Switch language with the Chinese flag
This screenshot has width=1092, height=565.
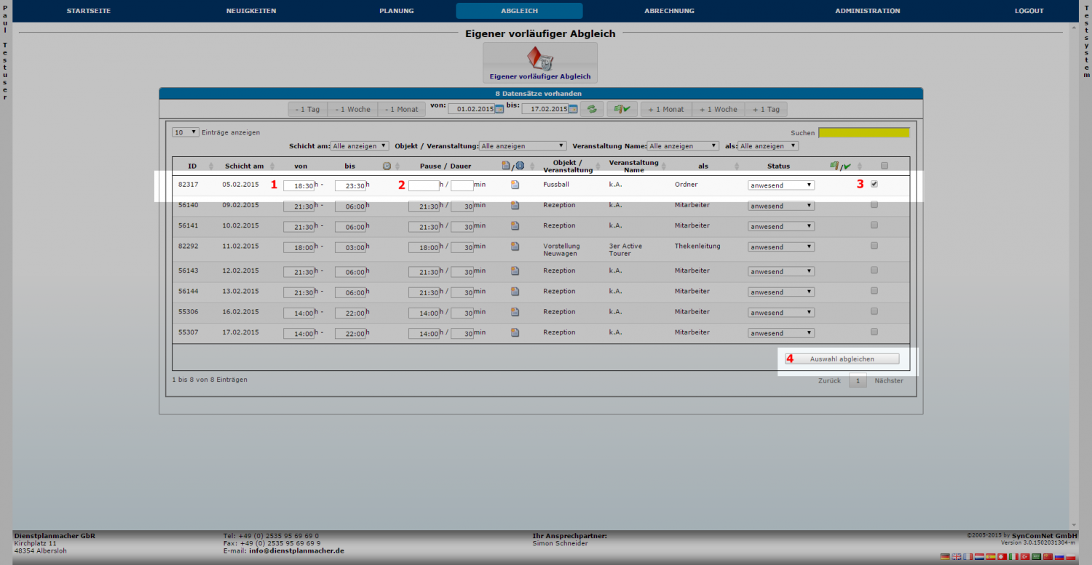(x=1048, y=556)
